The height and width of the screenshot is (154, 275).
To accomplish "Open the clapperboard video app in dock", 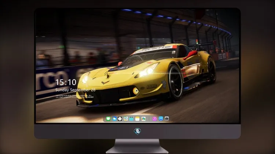I will (131, 119).
